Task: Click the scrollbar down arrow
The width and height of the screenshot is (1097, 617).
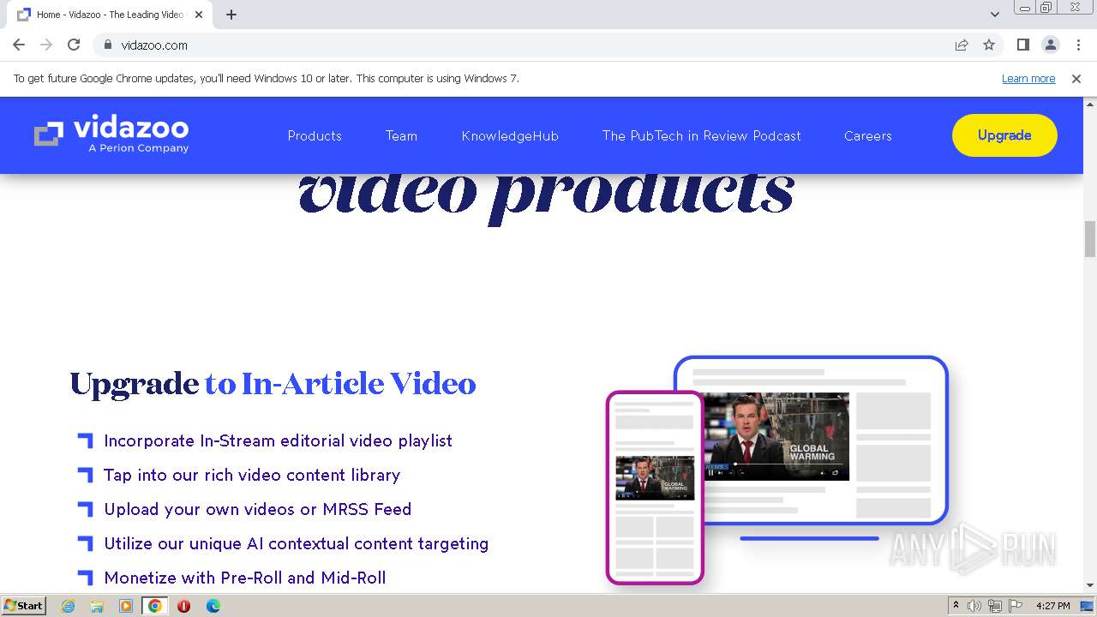Action: click(x=1090, y=585)
